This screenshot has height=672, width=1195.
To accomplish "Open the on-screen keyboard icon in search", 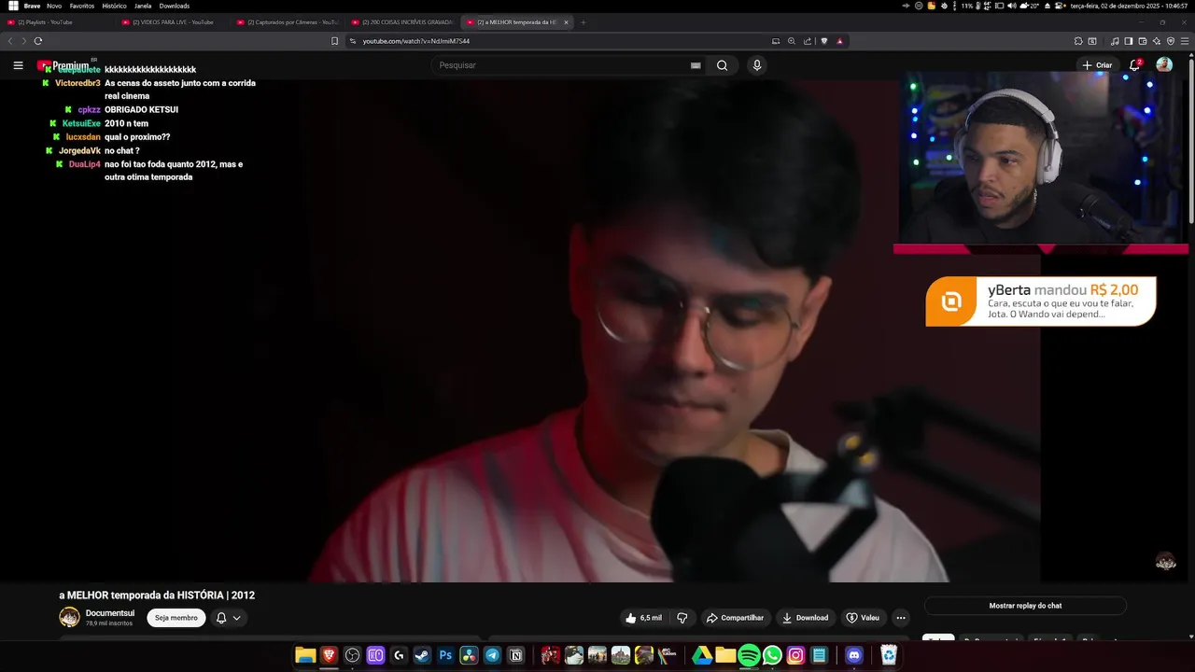I will (695, 65).
